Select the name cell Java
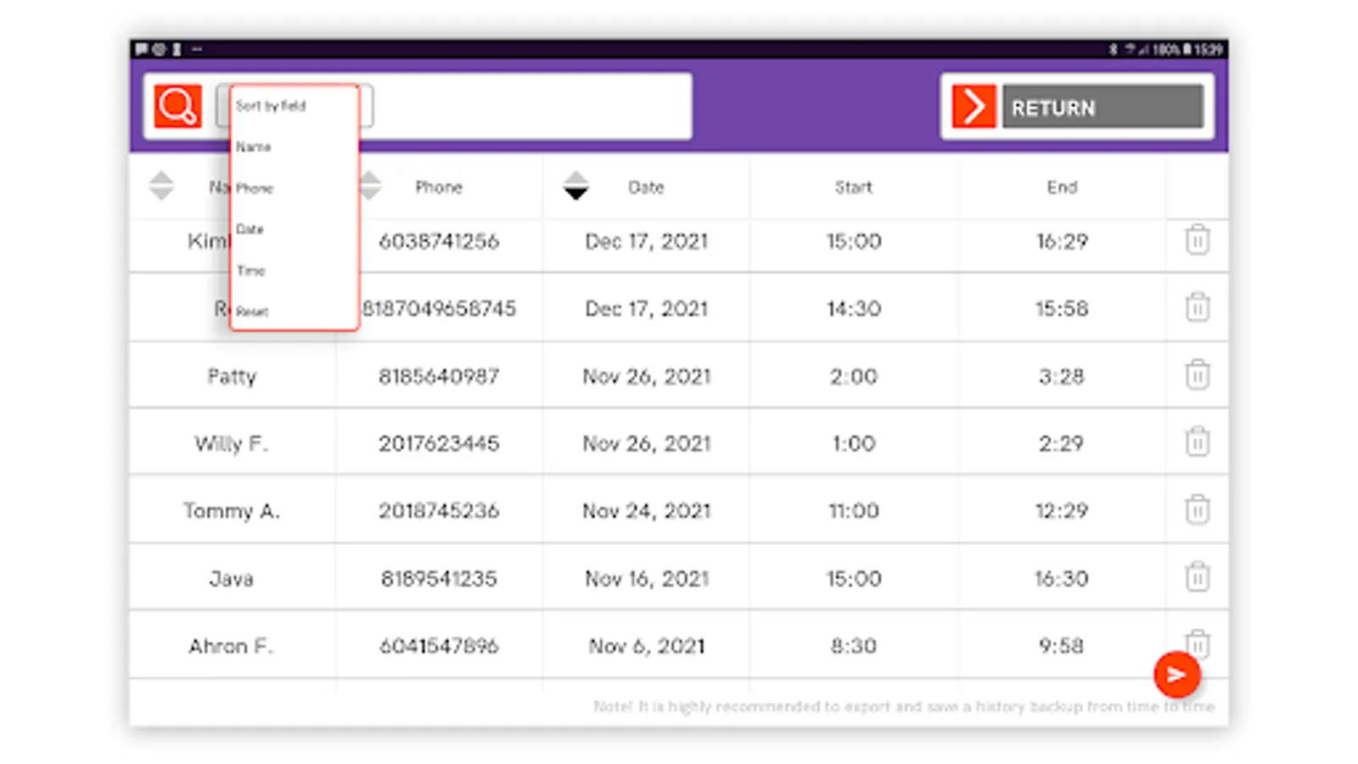The height and width of the screenshot is (764, 1358). pos(232,578)
